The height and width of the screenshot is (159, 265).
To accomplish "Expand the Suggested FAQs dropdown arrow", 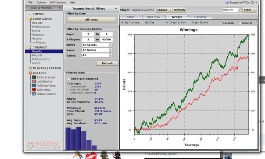I will click(x=256, y=3).
